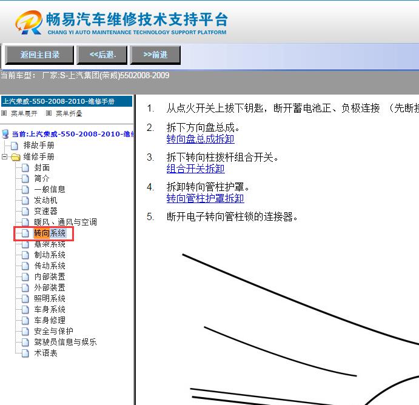Click the 菜单折叠 list icon

click(49, 113)
